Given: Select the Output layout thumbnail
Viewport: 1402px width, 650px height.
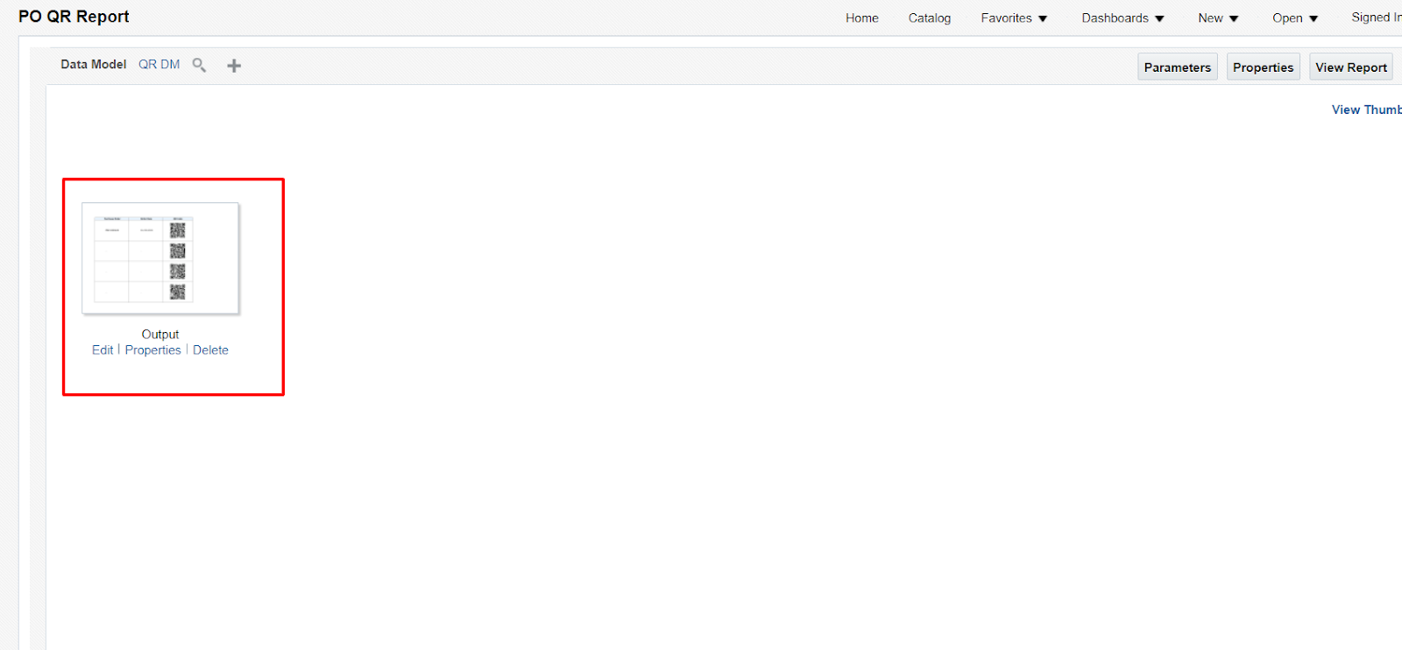Looking at the screenshot, I should [160, 258].
